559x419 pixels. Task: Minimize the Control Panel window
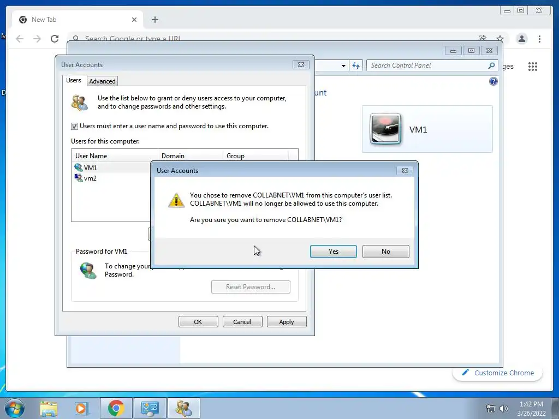click(x=453, y=51)
